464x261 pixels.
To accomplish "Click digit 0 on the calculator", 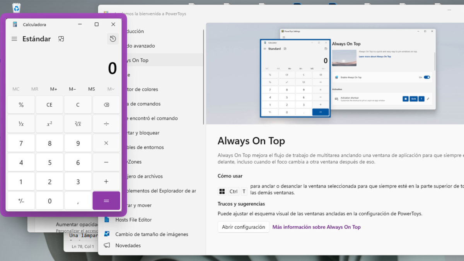I will [49, 201].
